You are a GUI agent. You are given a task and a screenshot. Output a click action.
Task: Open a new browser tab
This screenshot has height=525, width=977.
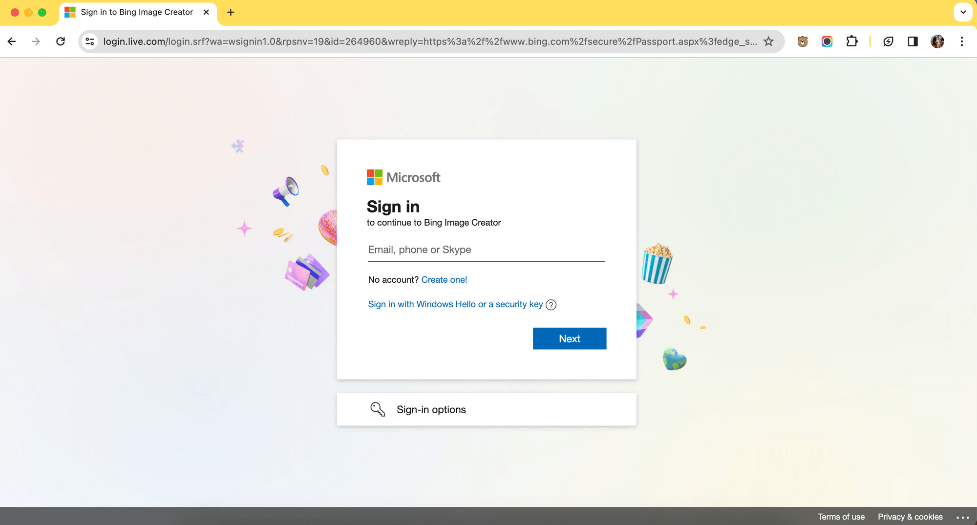[x=231, y=12]
